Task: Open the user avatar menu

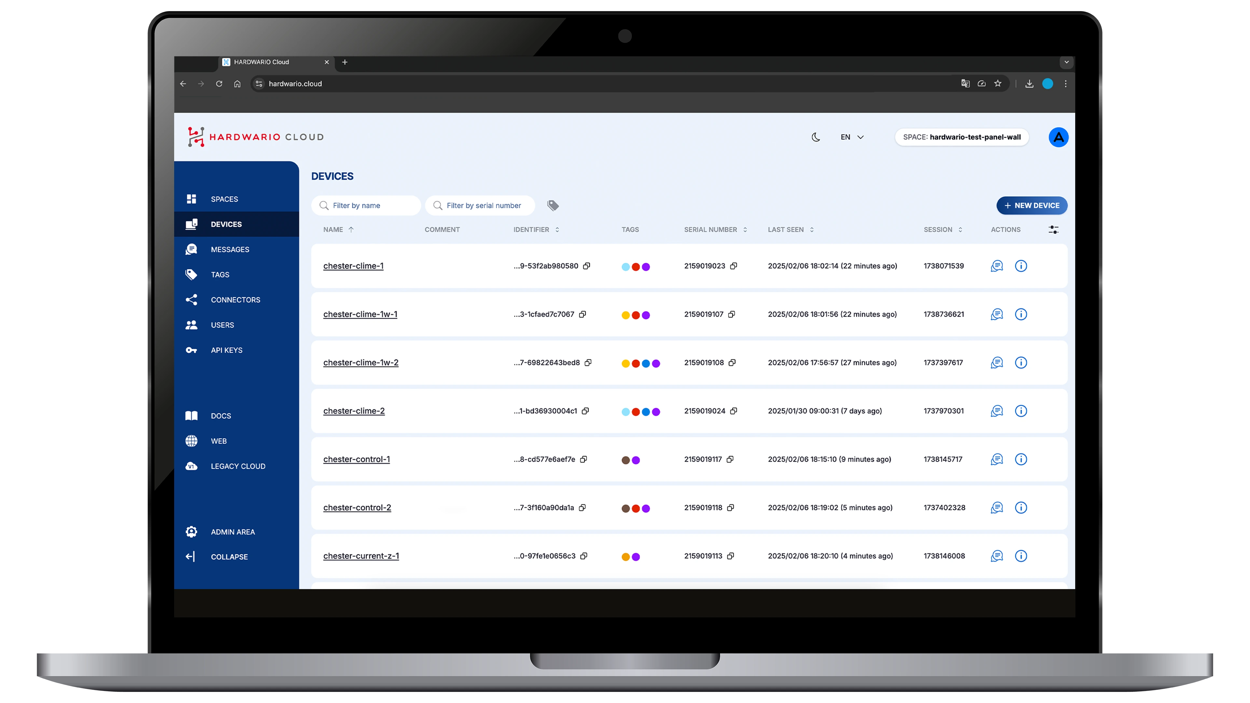Action: 1058,137
